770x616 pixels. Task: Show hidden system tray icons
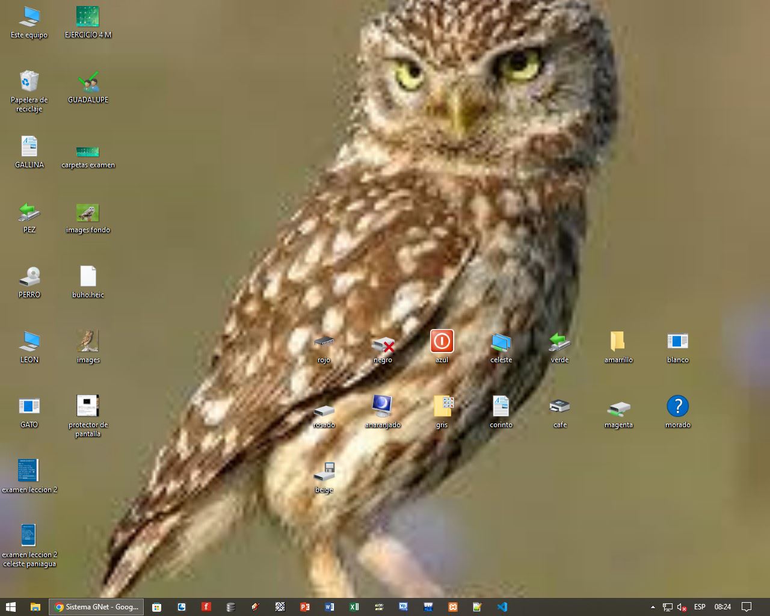pyautogui.click(x=653, y=607)
